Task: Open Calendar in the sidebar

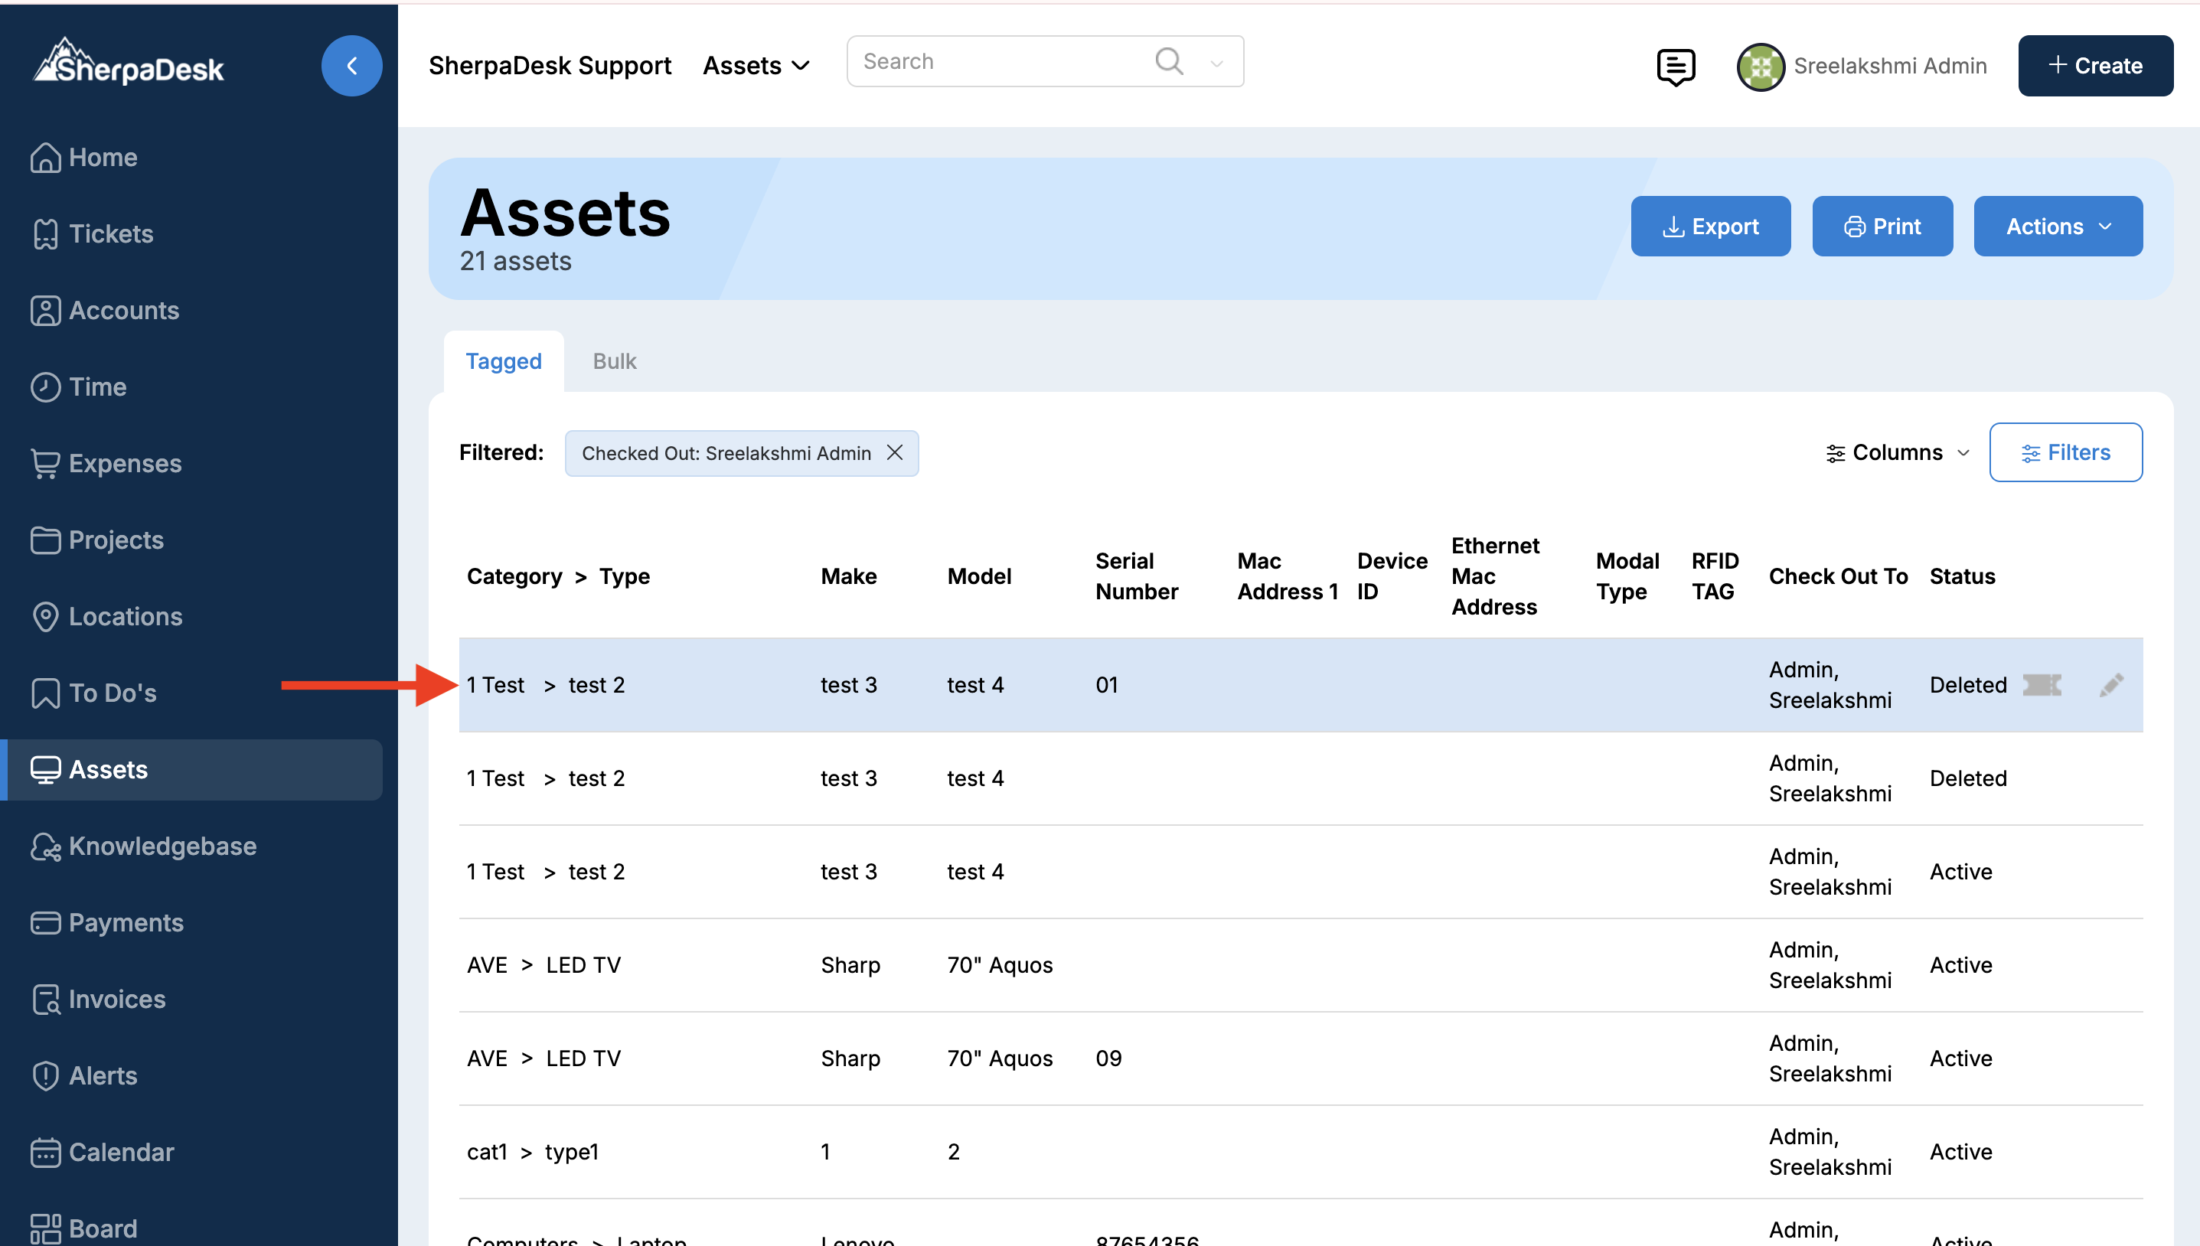Action: coord(121,1152)
